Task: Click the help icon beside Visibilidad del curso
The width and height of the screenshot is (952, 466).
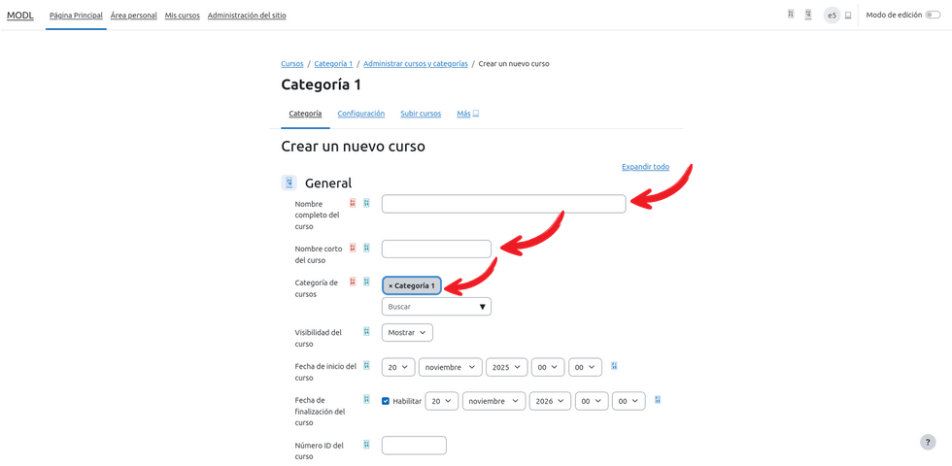Action: pyautogui.click(x=366, y=332)
